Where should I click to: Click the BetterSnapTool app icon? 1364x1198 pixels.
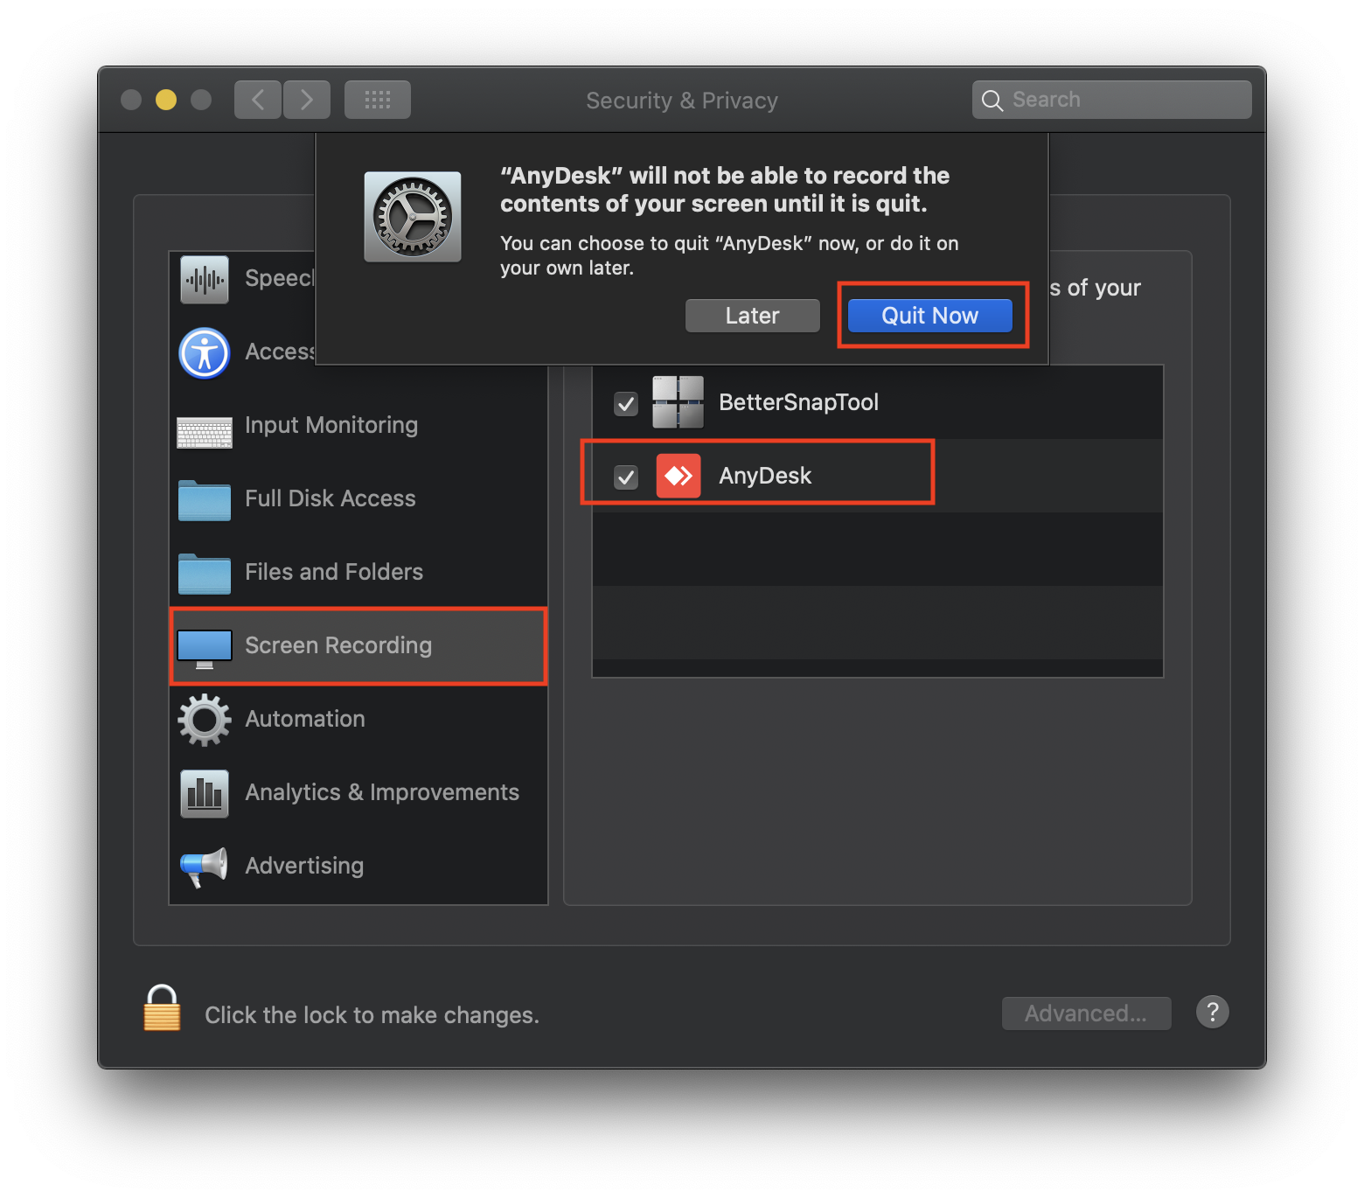(x=678, y=402)
